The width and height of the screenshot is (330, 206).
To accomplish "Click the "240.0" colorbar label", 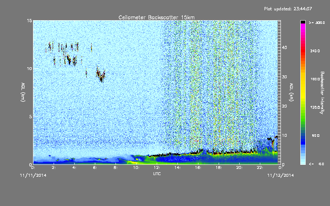I will [x=315, y=51].
